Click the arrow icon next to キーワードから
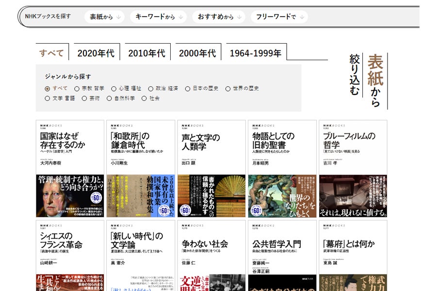The image size is (421, 291). (180, 17)
